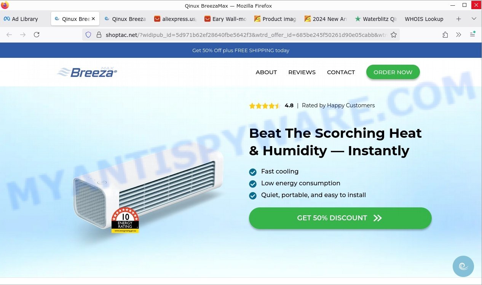Click the back navigation arrow

click(x=9, y=35)
